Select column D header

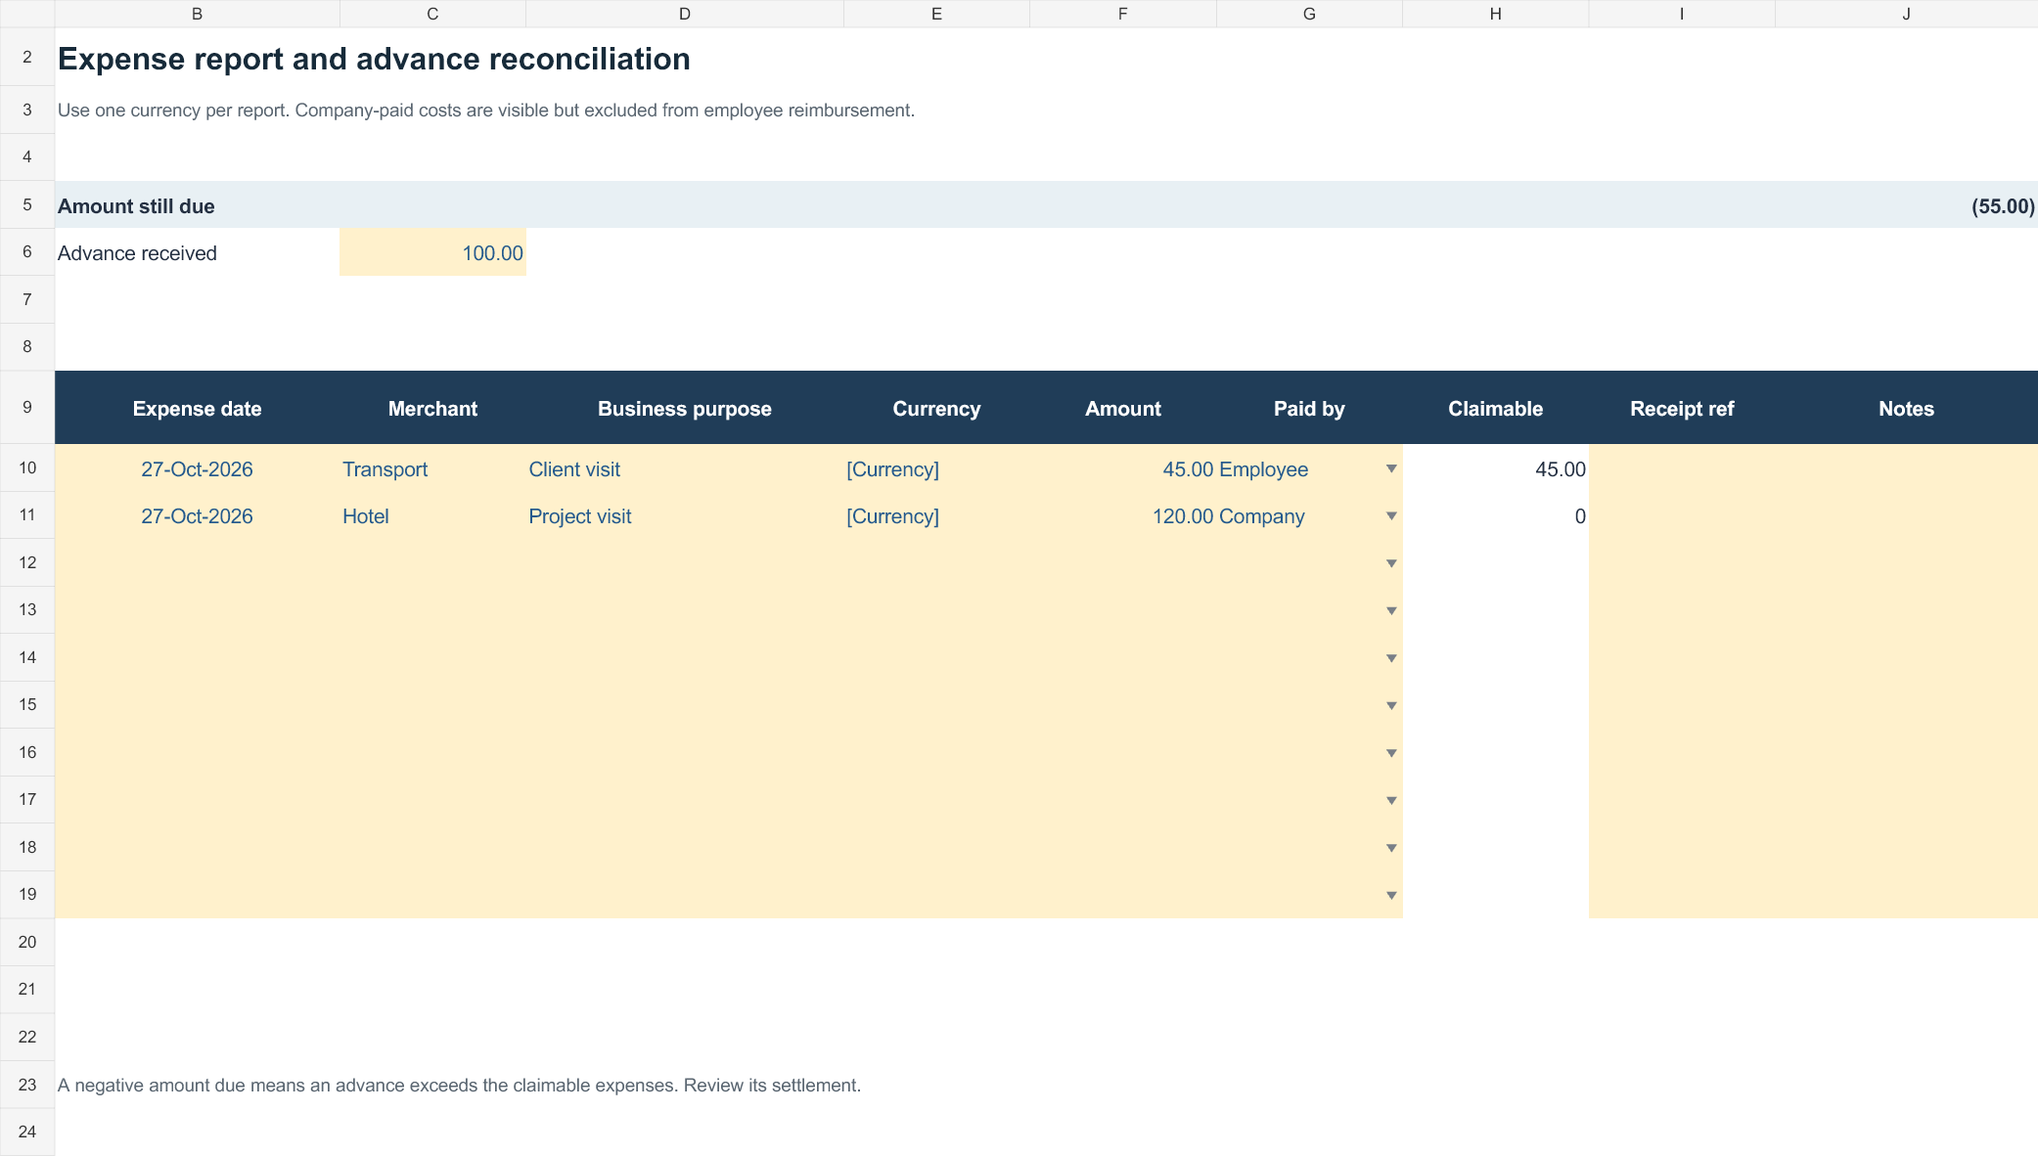tap(685, 14)
